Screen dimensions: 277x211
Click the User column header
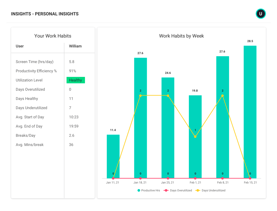(20, 46)
